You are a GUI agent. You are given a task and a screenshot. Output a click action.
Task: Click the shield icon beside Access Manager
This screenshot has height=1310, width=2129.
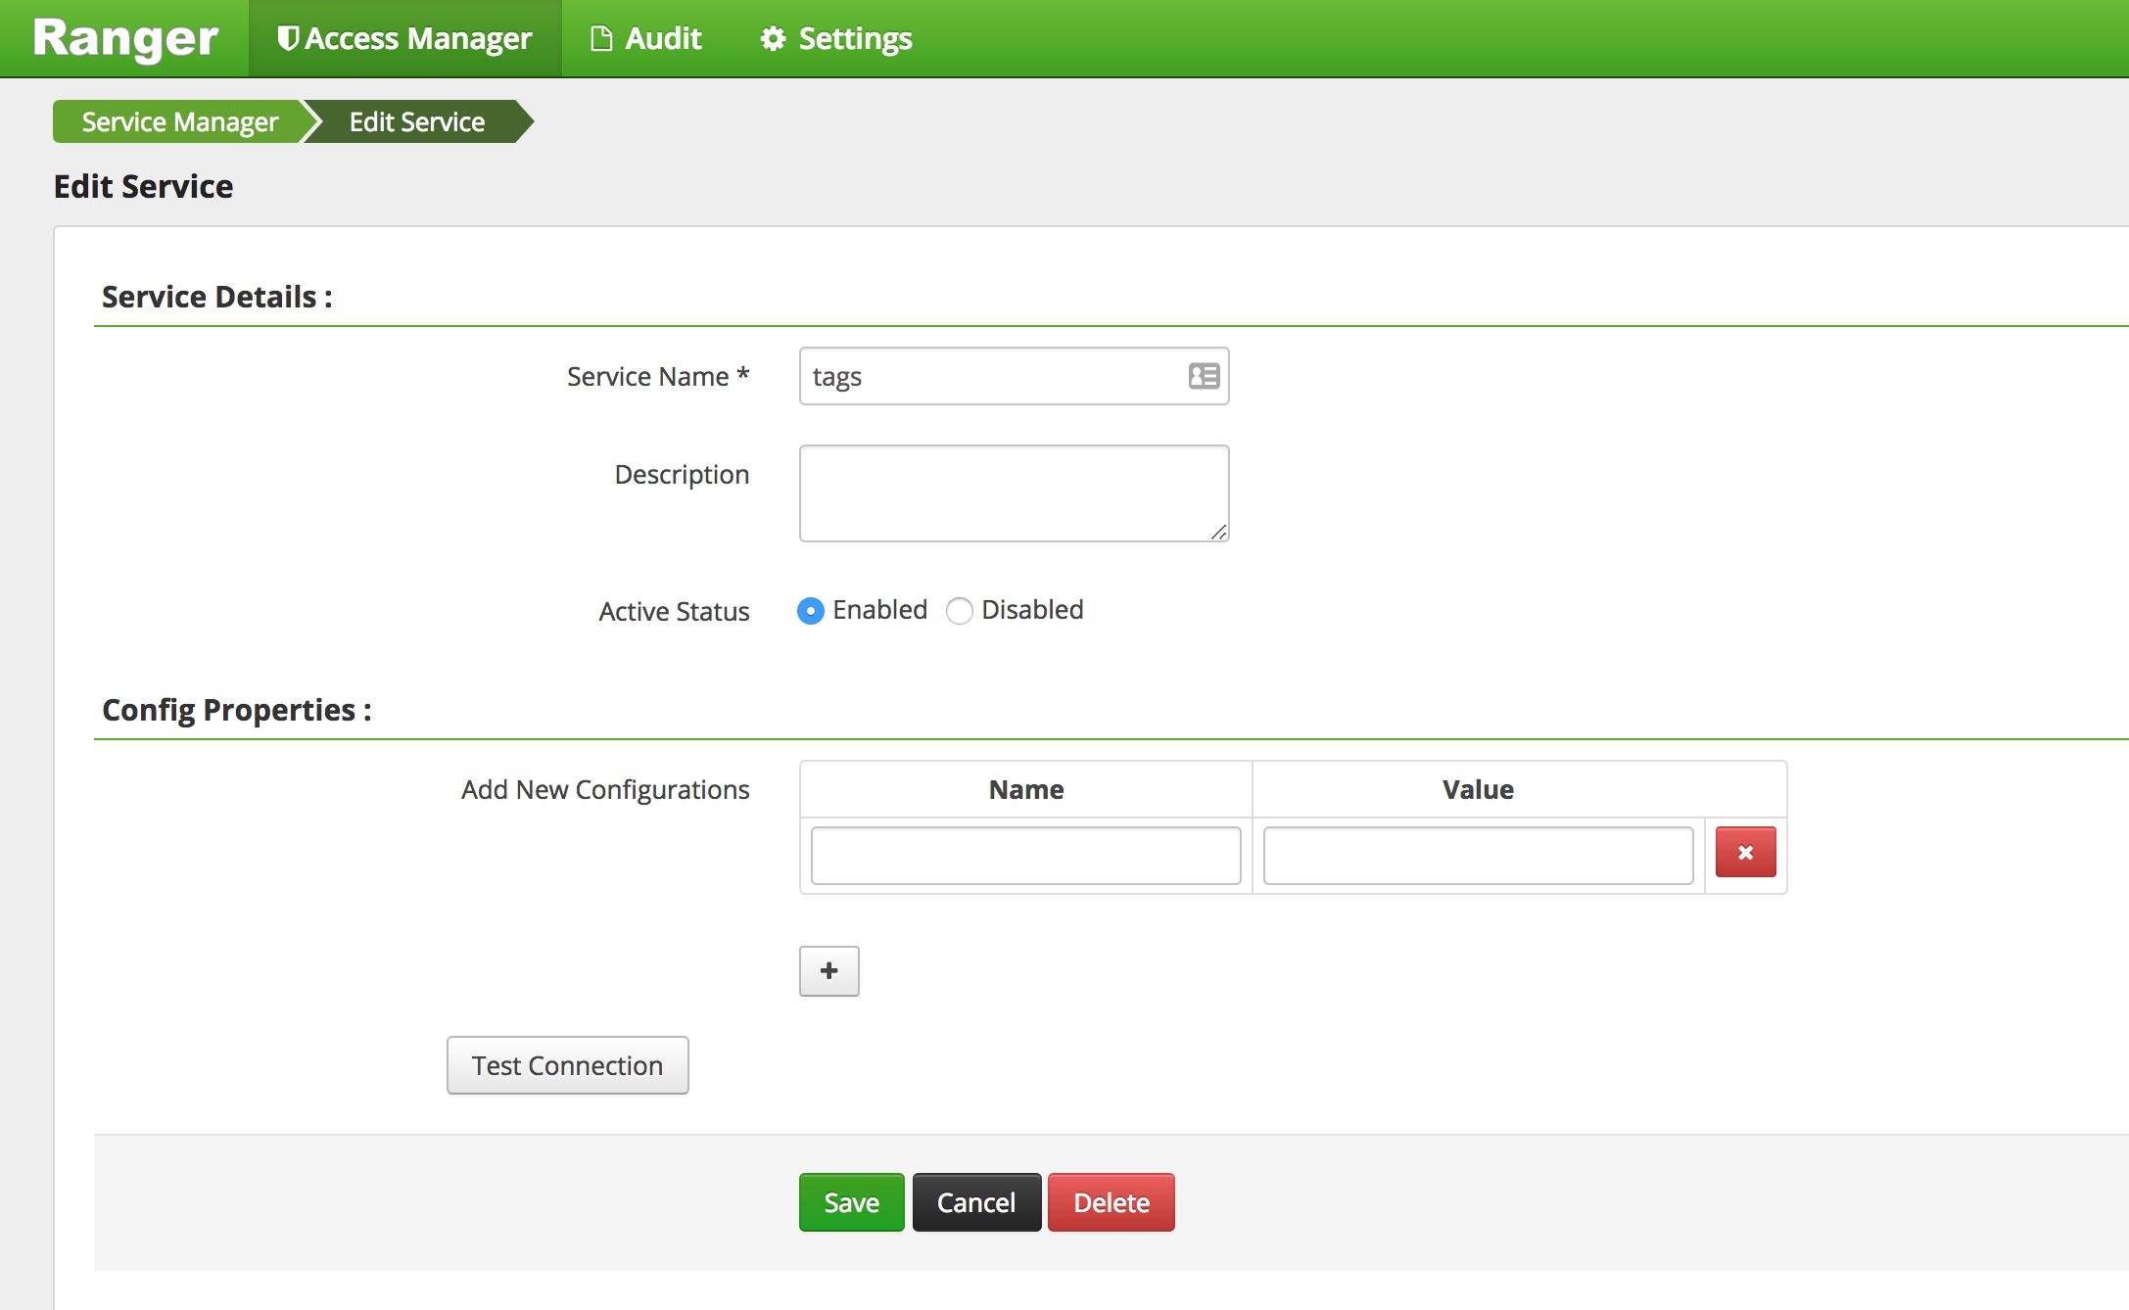point(287,38)
